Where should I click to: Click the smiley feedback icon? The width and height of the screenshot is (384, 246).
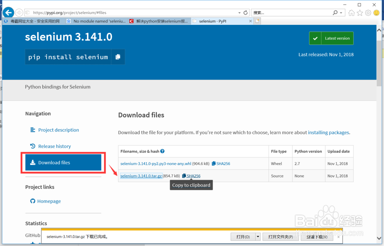tap(376, 13)
